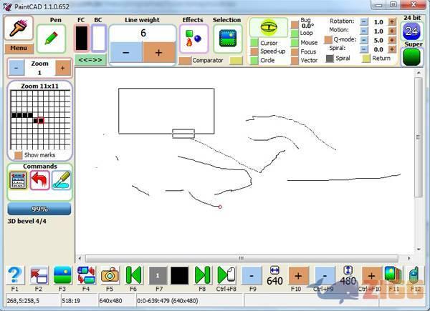Toggle the Circle checkbox

(x=254, y=61)
